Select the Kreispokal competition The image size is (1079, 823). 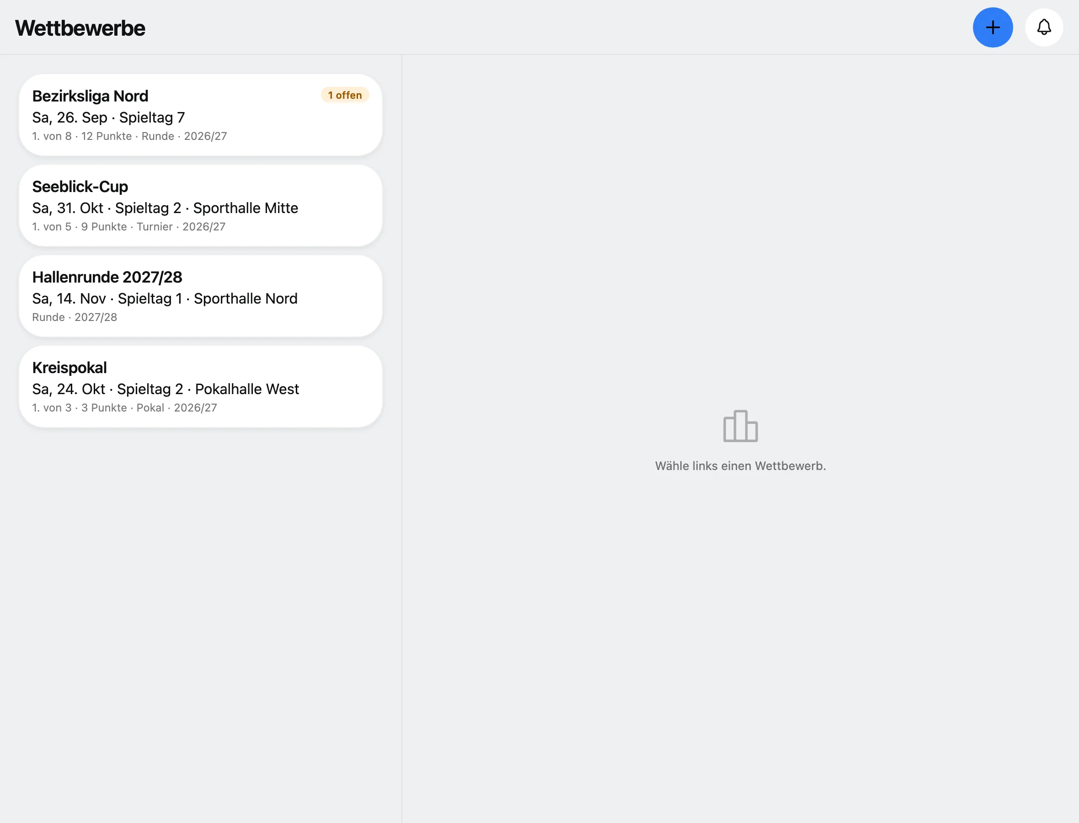(x=200, y=387)
